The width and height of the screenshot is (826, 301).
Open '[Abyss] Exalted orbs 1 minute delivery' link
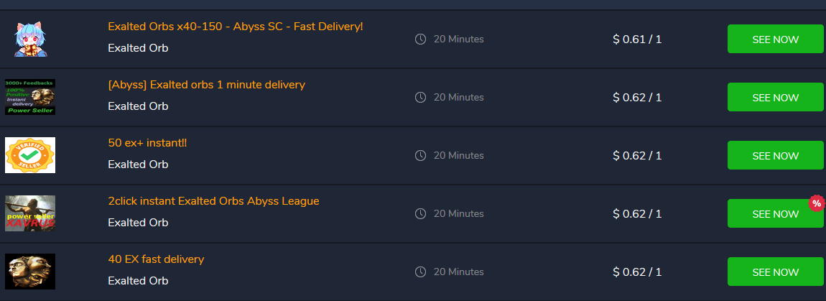coord(206,85)
